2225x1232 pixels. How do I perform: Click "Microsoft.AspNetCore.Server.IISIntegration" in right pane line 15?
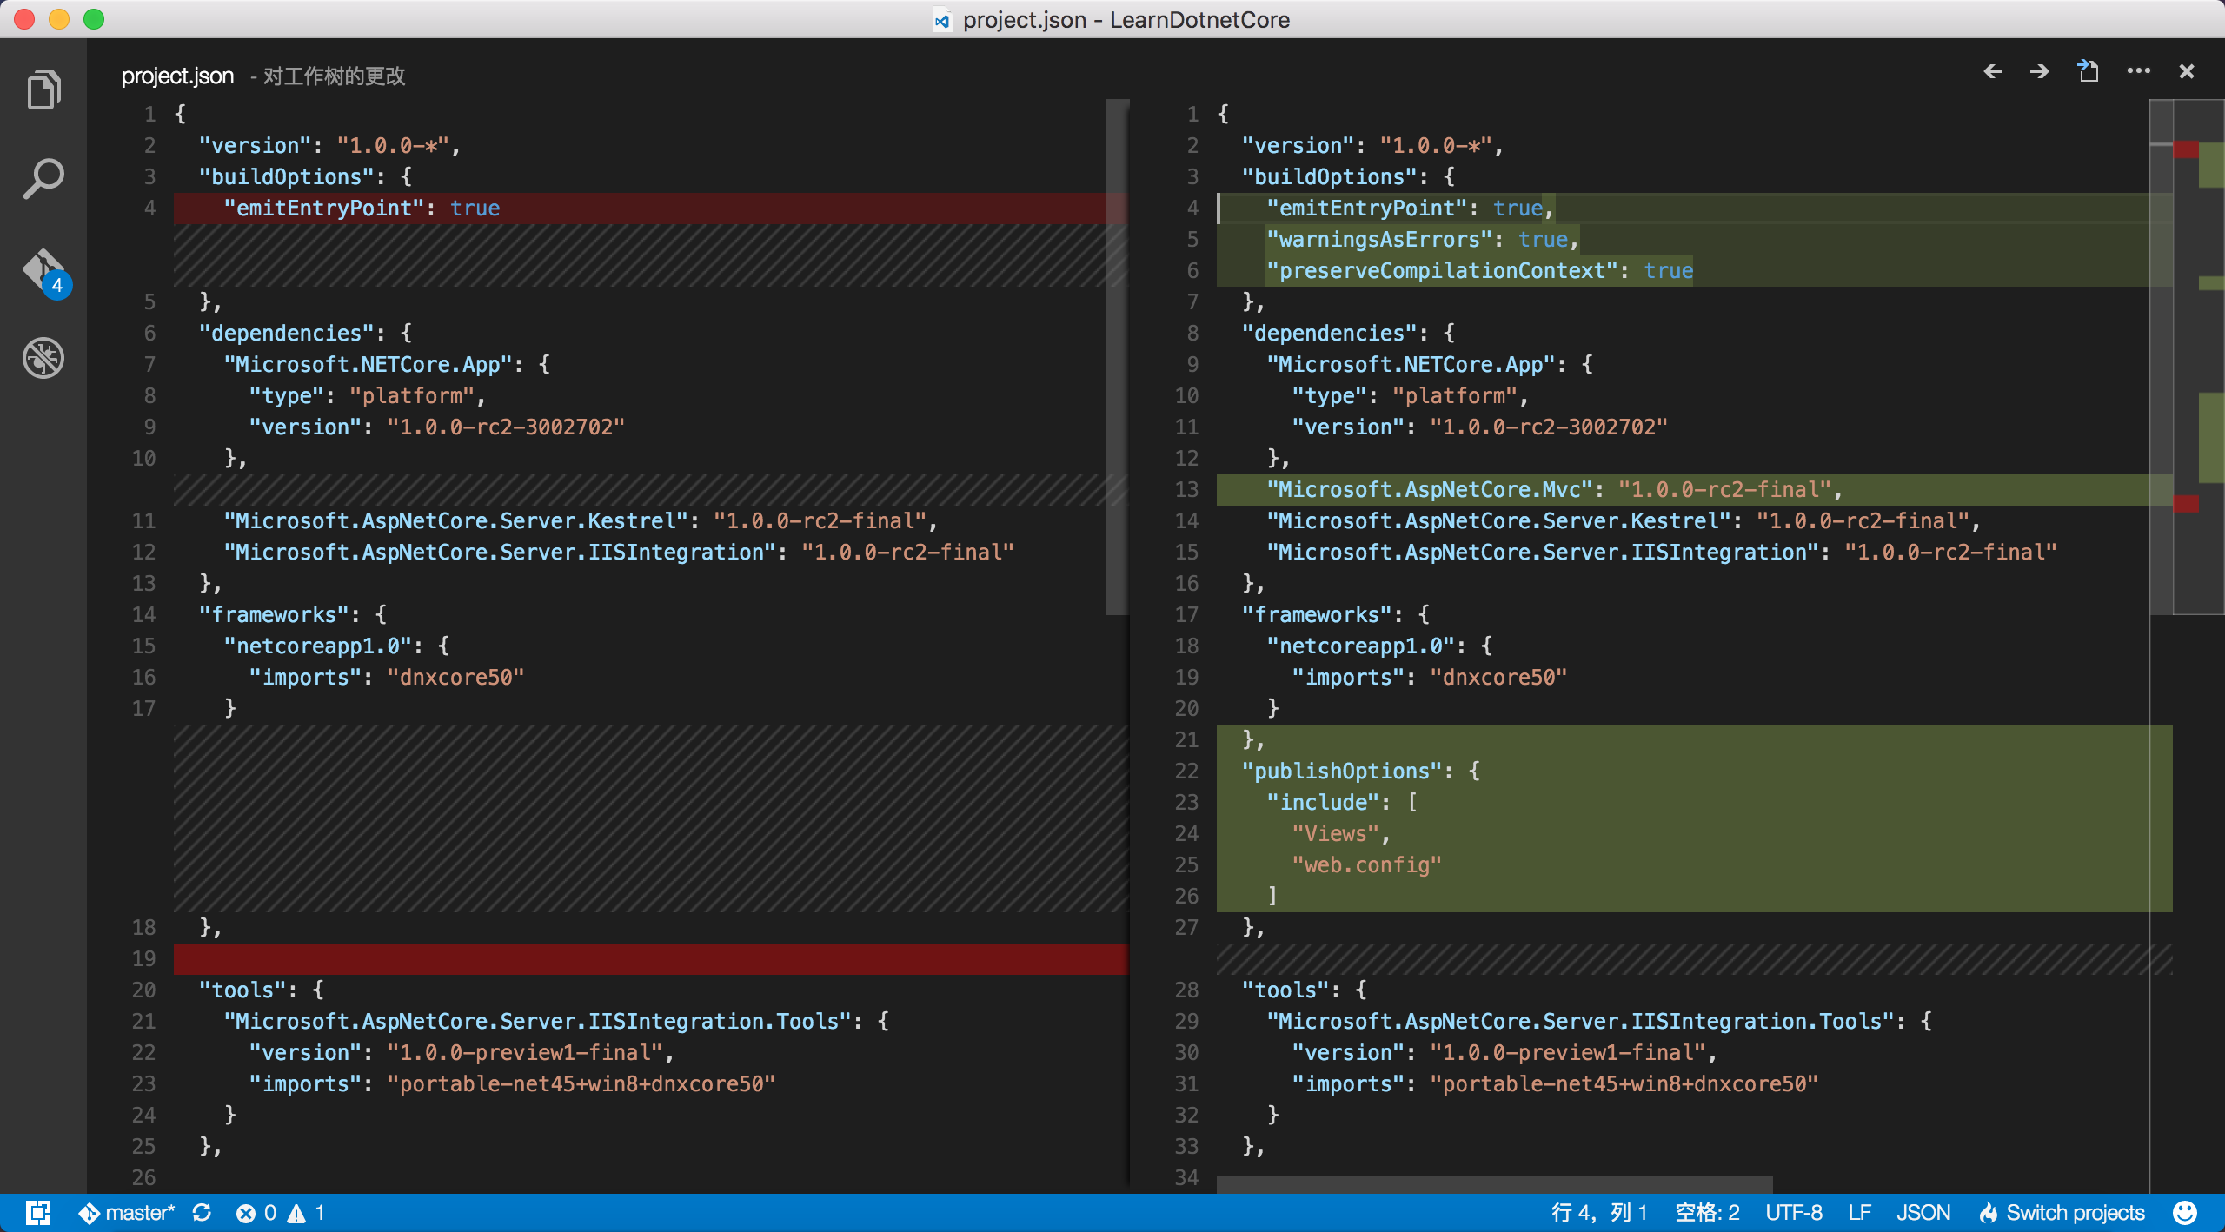1543,553
